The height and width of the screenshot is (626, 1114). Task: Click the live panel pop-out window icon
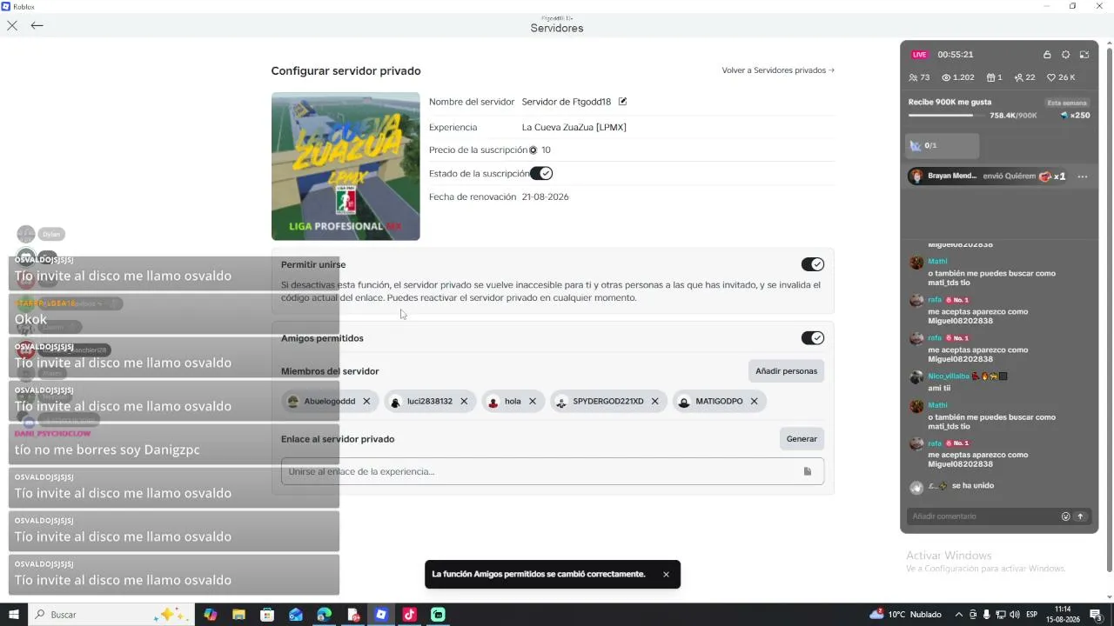point(1084,55)
